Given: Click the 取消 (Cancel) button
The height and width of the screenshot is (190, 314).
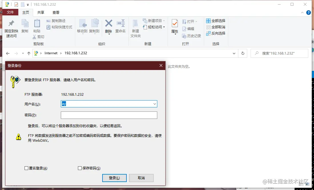Looking at the screenshot, I should [141, 178].
